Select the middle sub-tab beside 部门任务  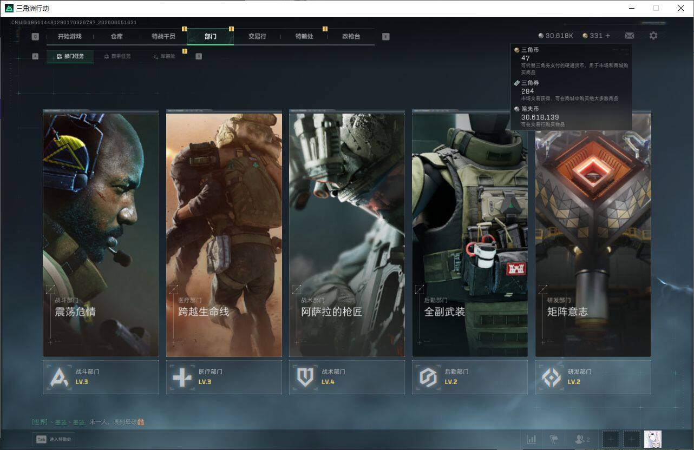pos(117,56)
